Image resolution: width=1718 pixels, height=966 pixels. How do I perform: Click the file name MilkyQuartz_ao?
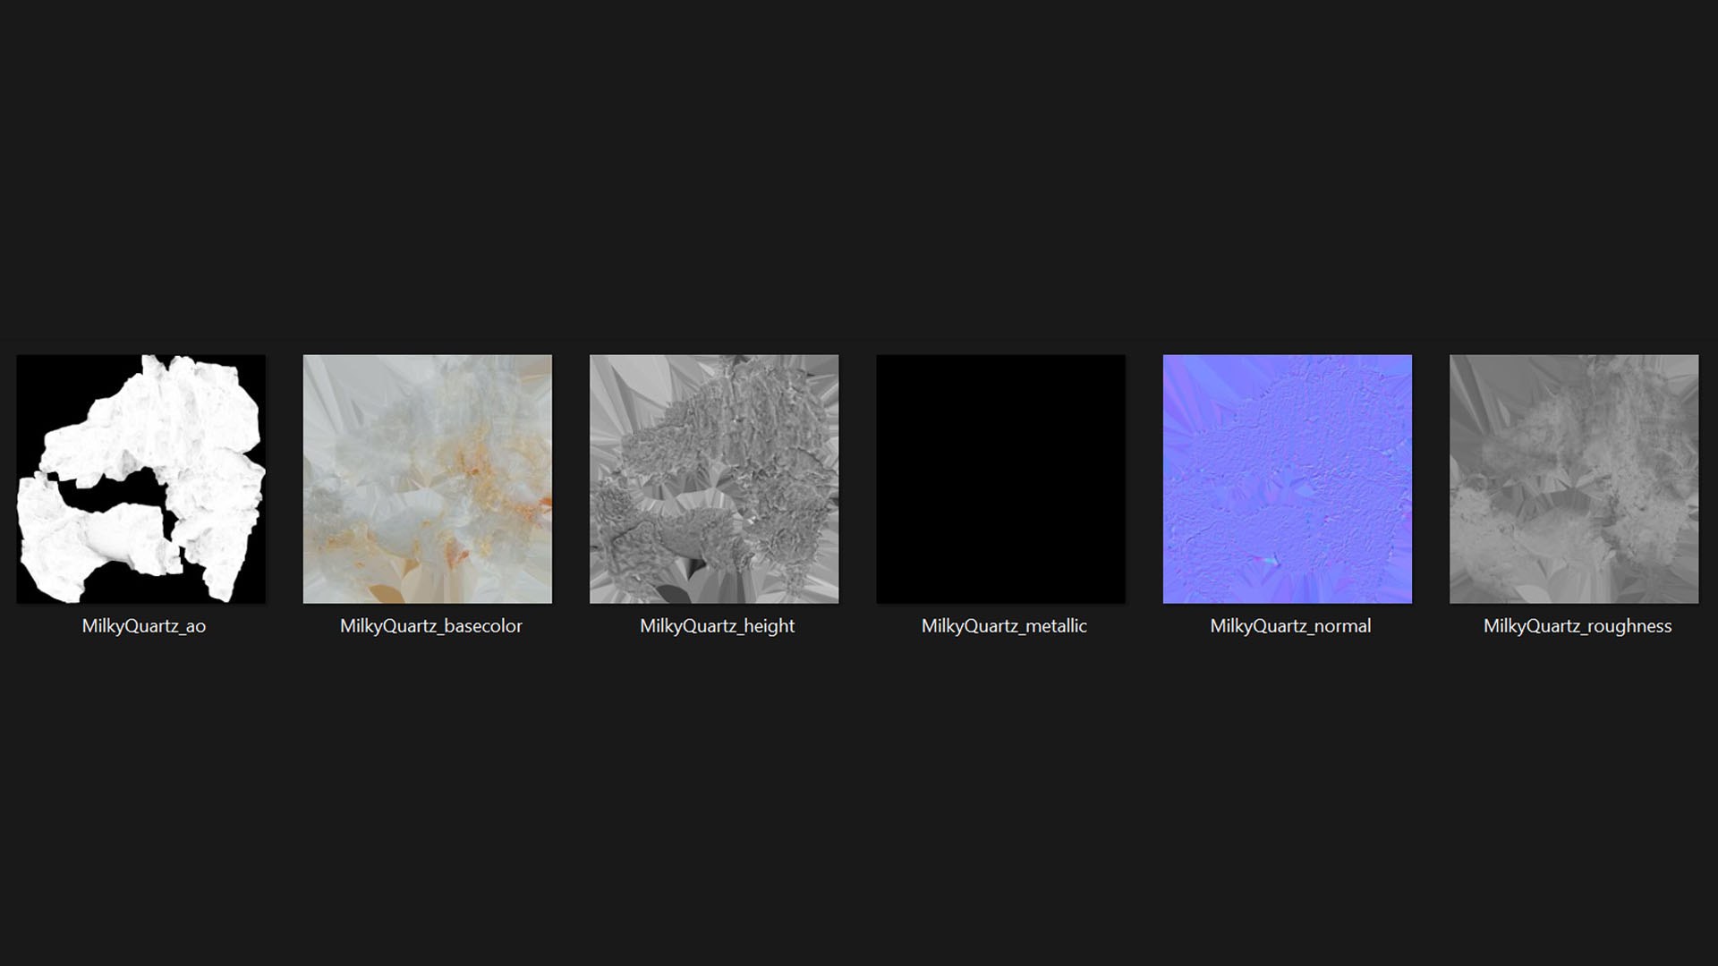click(x=144, y=626)
